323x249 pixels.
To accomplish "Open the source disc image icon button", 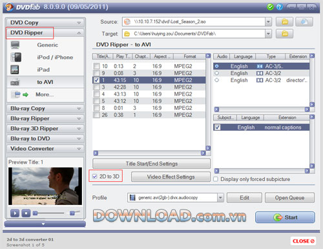I will point(304,22).
